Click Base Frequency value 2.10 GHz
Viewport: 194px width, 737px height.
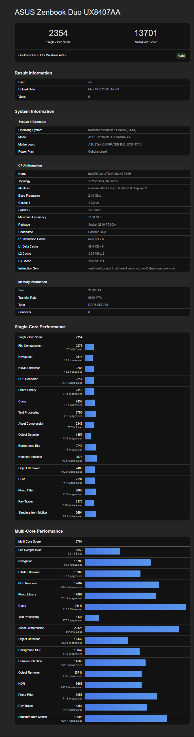(94, 196)
